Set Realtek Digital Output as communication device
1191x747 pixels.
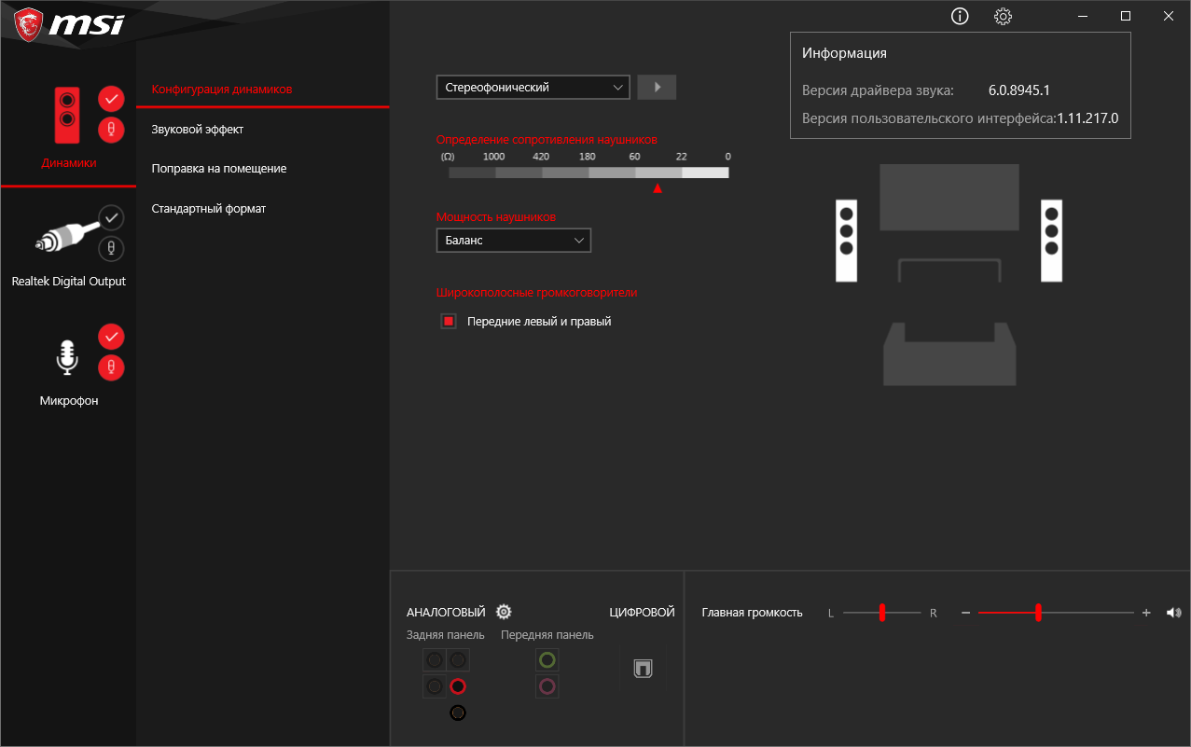tap(111, 249)
